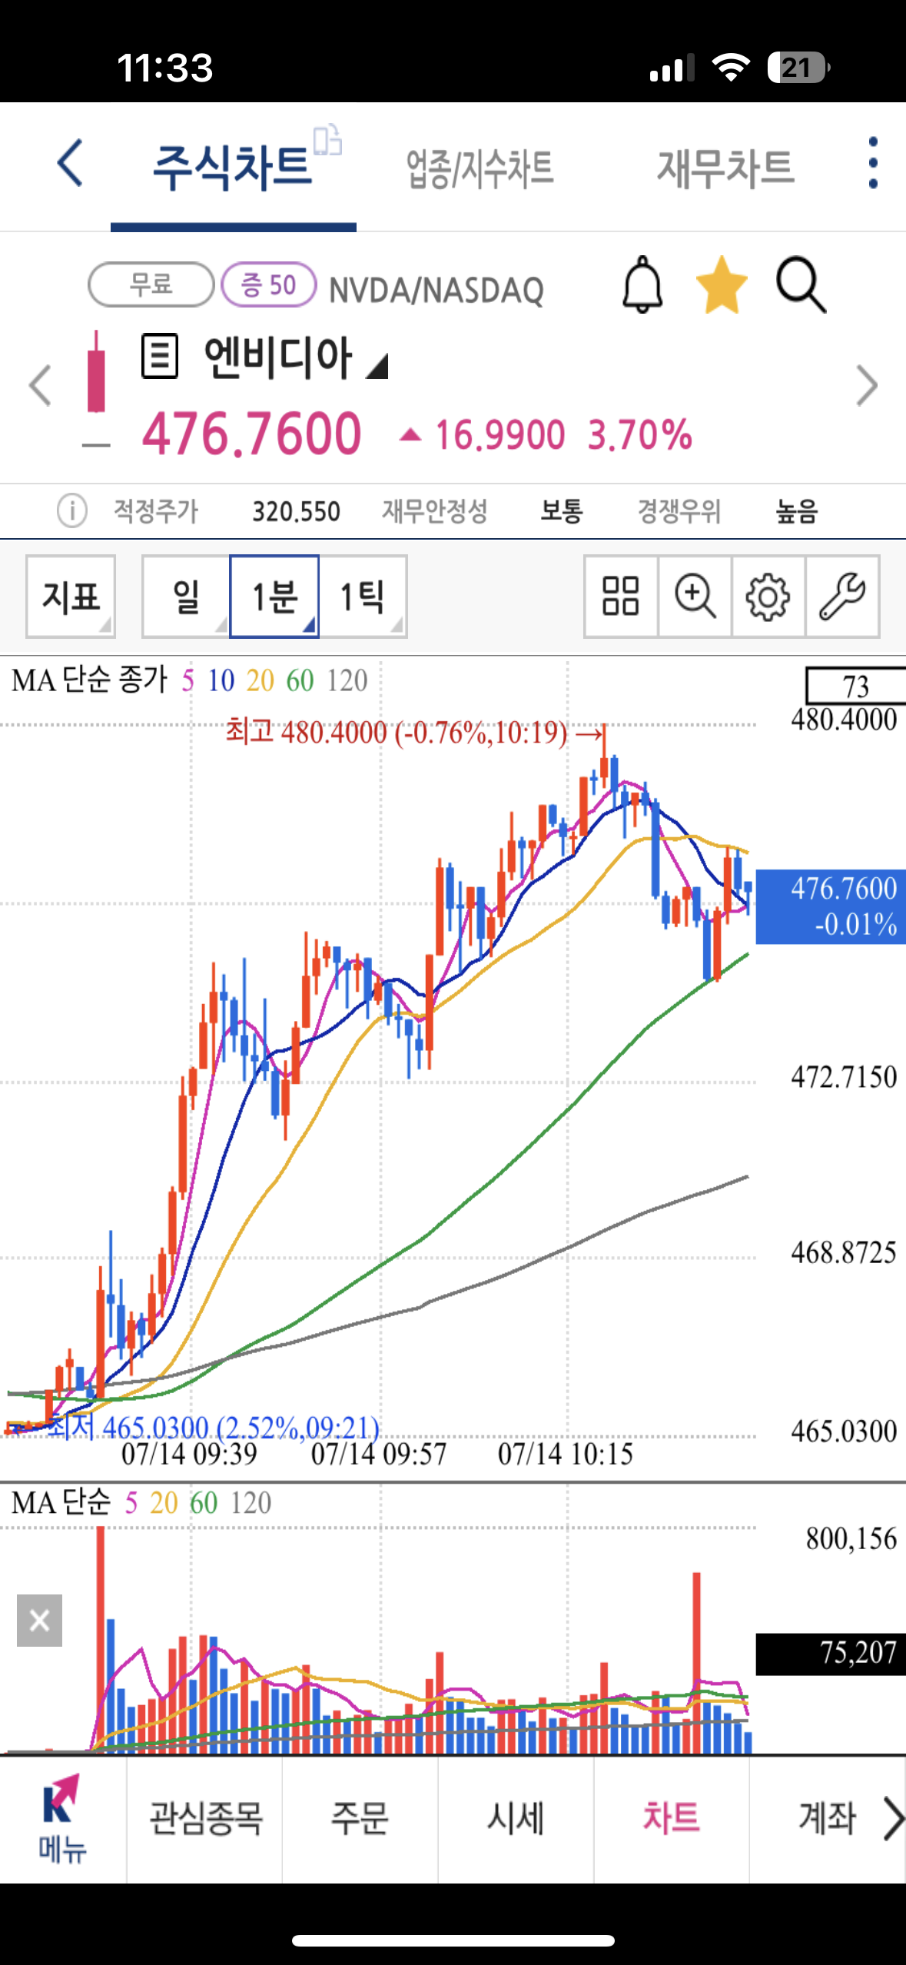Open the stock info document icon

click(x=160, y=356)
